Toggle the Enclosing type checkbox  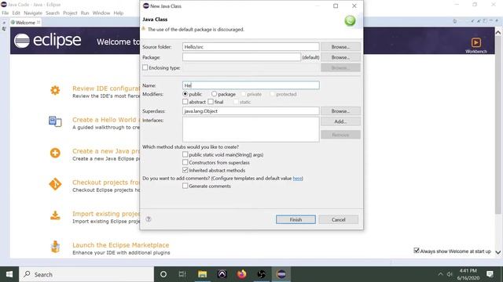[145, 68]
